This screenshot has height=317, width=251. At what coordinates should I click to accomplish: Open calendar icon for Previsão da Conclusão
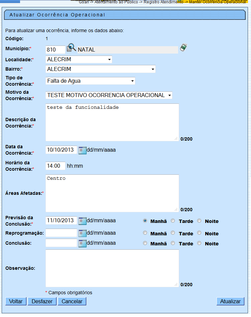tap(82, 221)
